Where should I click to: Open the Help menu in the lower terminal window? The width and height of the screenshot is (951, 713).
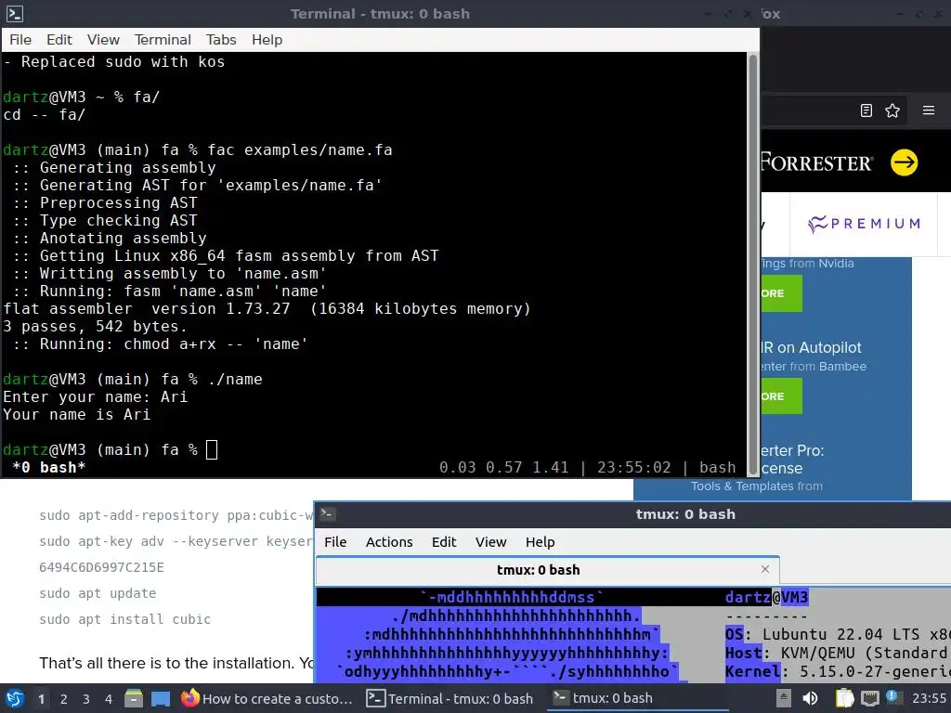540,542
